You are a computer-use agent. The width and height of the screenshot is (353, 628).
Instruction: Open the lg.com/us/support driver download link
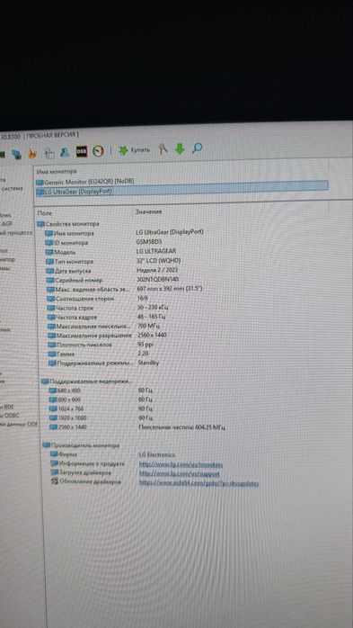(x=180, y=474)
